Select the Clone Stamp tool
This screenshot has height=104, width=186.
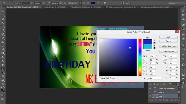(3, 42)
